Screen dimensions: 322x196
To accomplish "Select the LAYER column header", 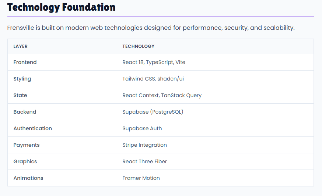I will [x=21, y=46].
